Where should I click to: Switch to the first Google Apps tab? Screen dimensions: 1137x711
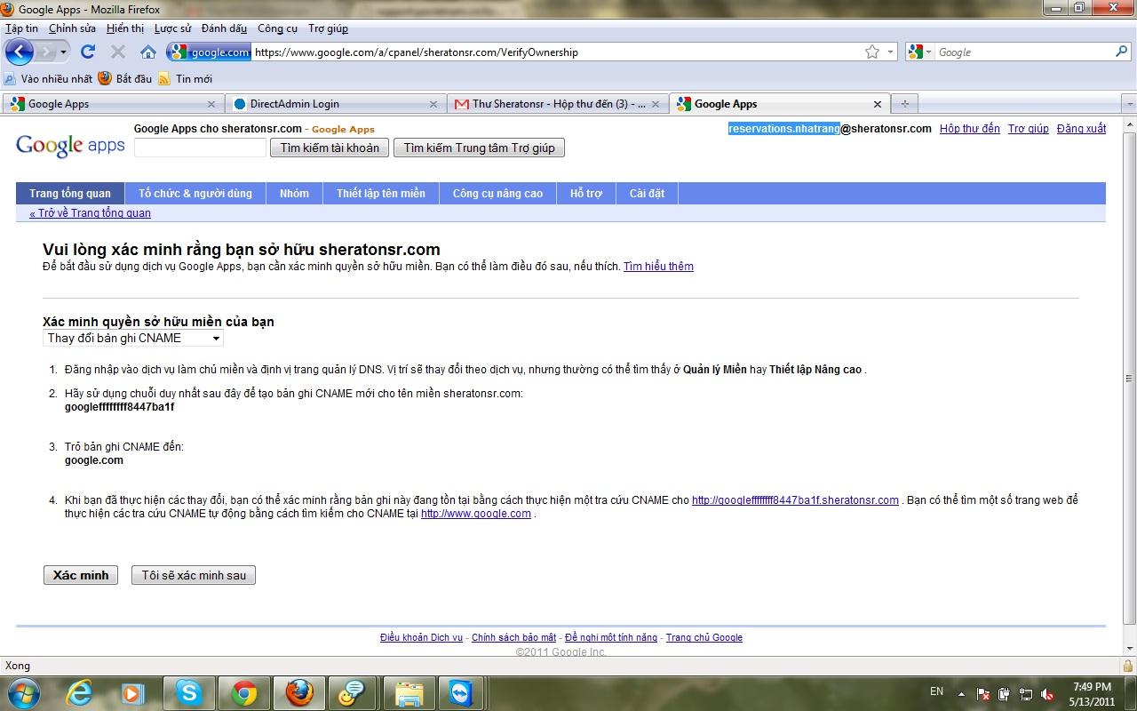coord(113,104)
